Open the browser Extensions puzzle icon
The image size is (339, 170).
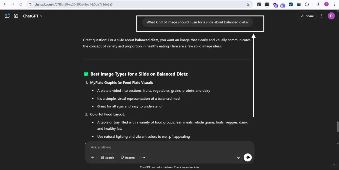tap(307, 4)
